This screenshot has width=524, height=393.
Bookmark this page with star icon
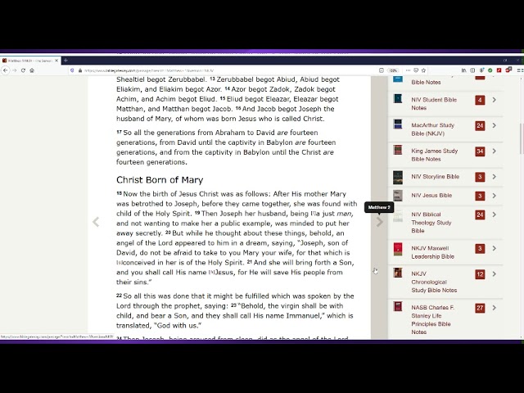click(x=424, y=70)
